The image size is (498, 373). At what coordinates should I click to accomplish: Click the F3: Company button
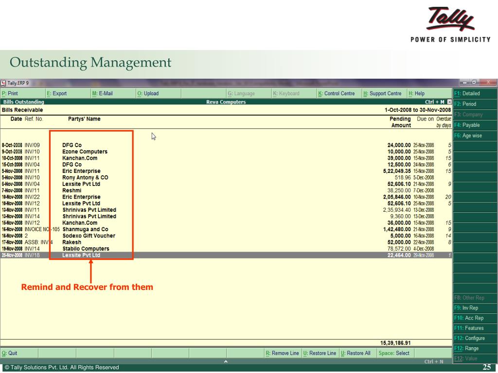(x=475, y=115)
